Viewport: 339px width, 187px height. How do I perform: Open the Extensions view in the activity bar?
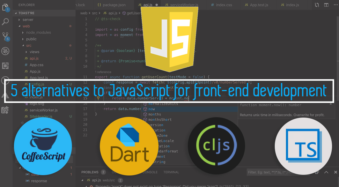click(x=5, y=66)
